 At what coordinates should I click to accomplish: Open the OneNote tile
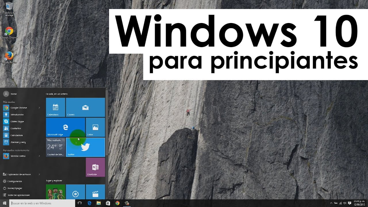point(95,167)
